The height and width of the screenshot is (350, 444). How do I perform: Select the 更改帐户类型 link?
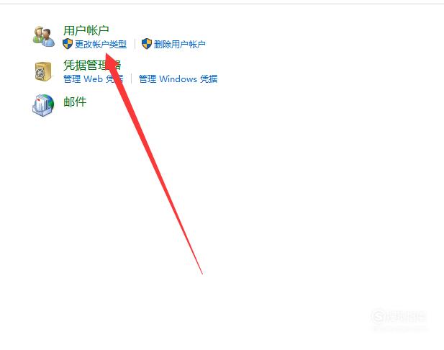pos(101,44)
